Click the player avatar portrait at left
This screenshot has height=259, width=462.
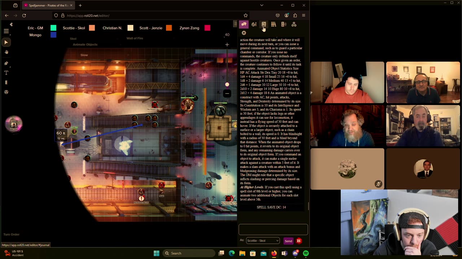coord(14,124)
